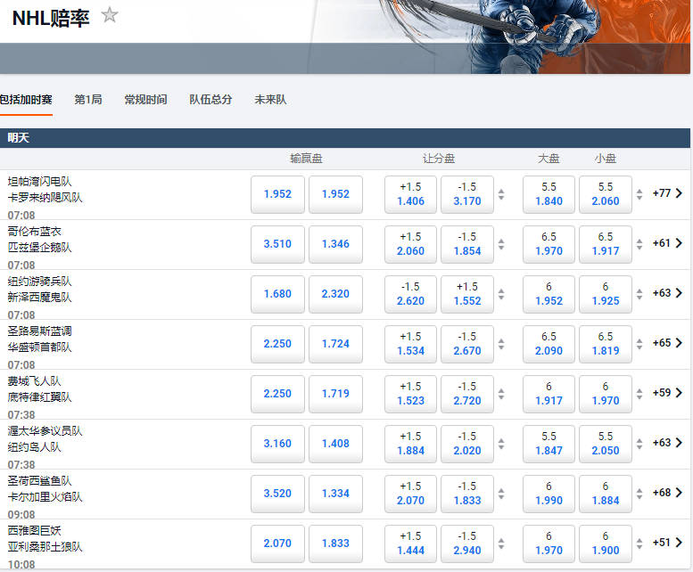Expand +77 more markets for 坦帕湾闪电队
The width and height of the screenshot is (693, 572).
tap(667, 193)
